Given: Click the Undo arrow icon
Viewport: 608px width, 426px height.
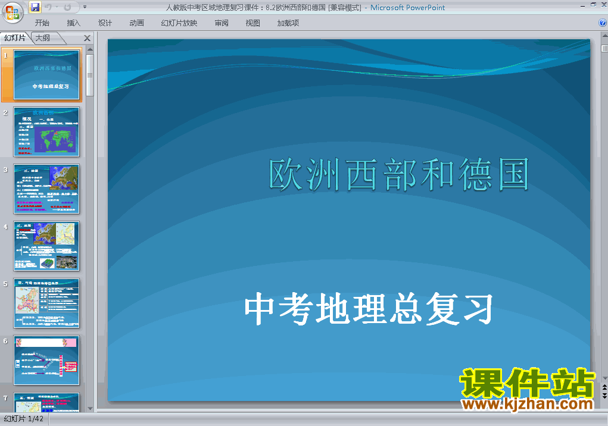Looking at the screenshot, I should tap(48, 7).
